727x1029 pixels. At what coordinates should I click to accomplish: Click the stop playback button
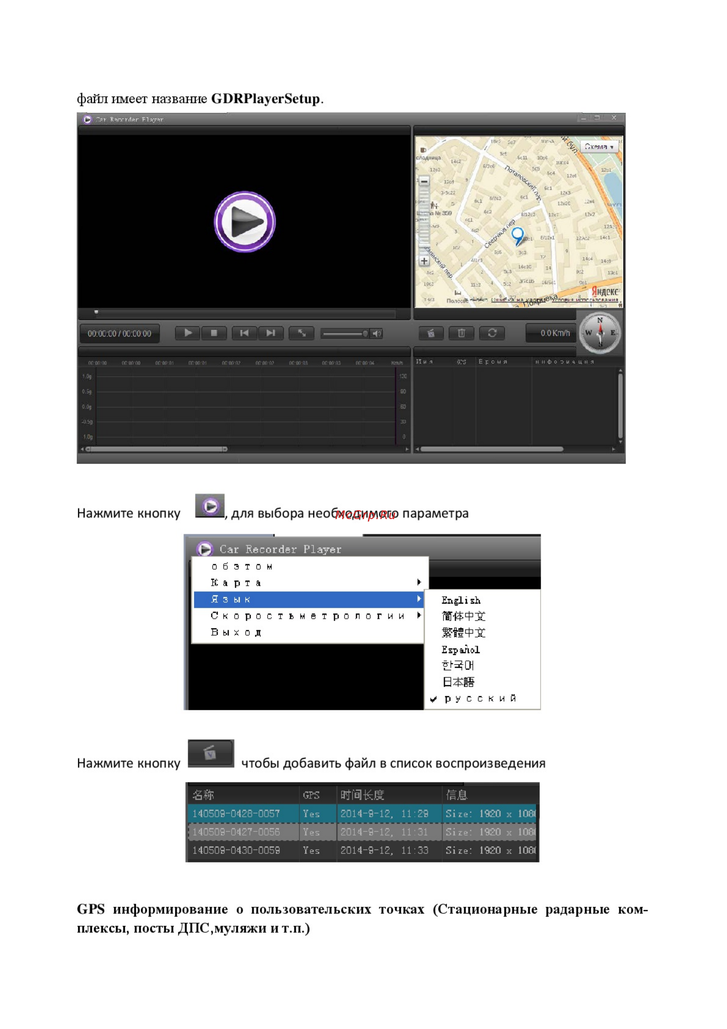point(214,333)
